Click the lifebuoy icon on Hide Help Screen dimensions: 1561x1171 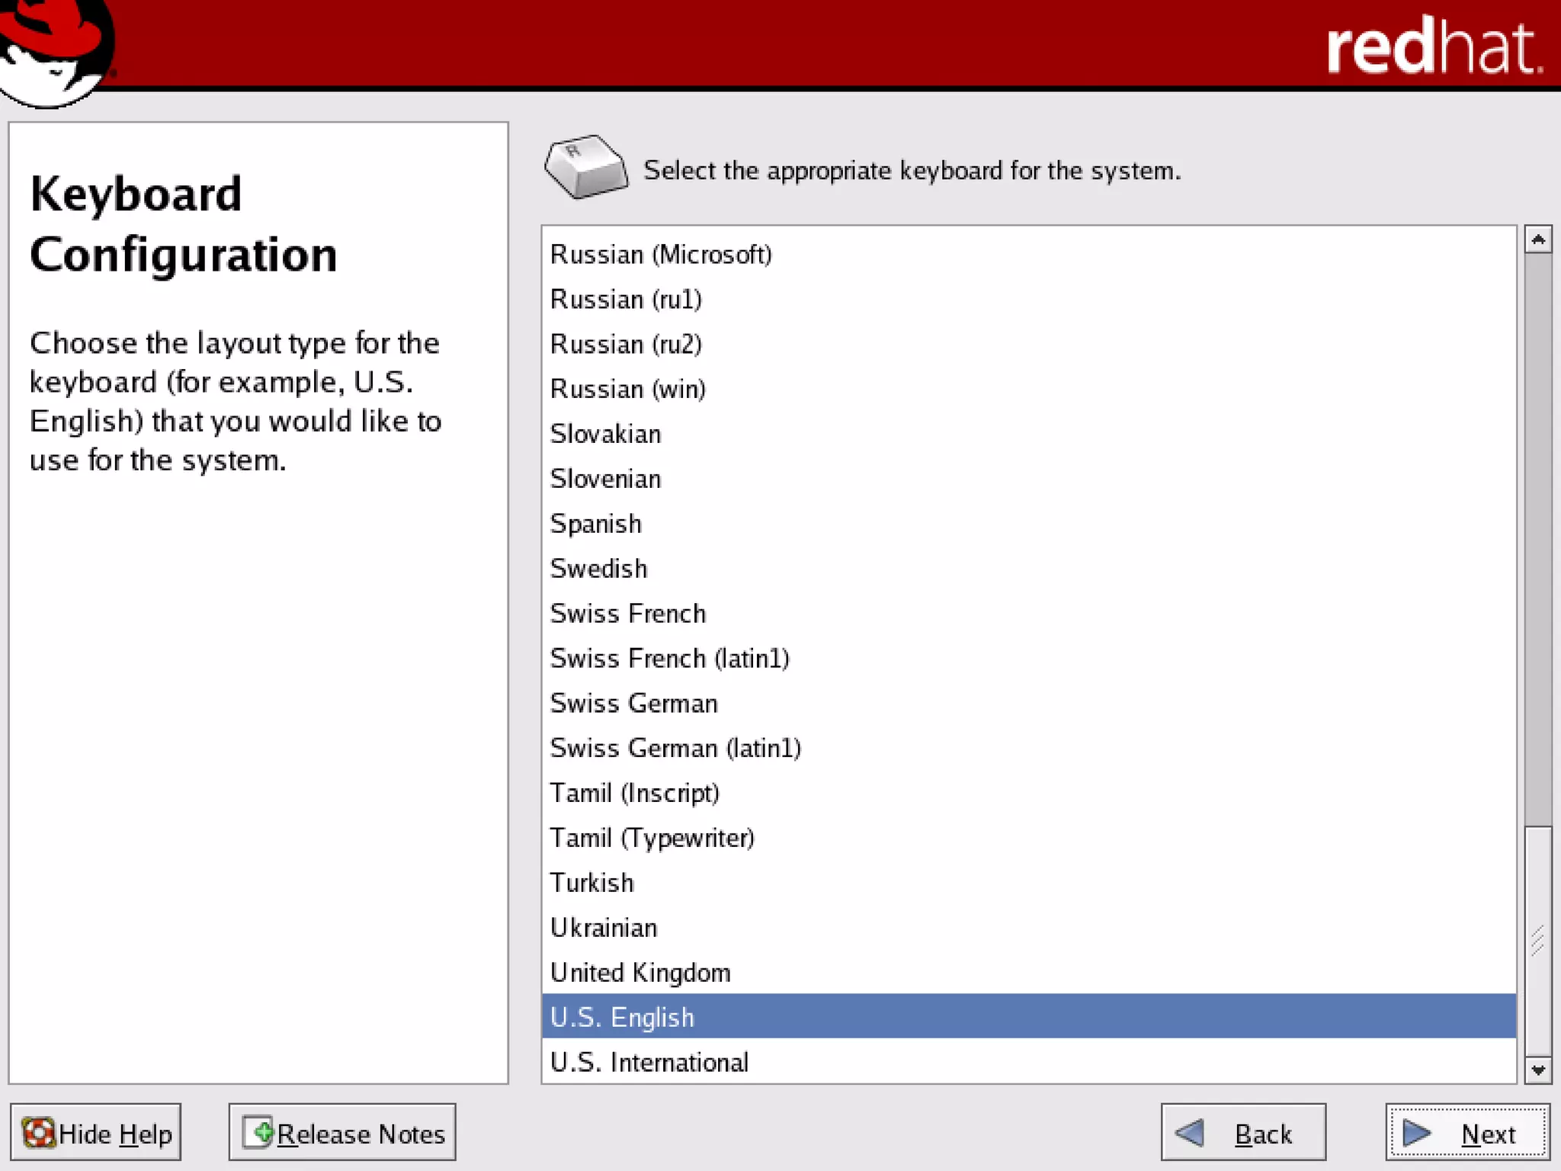[39, 1133]
